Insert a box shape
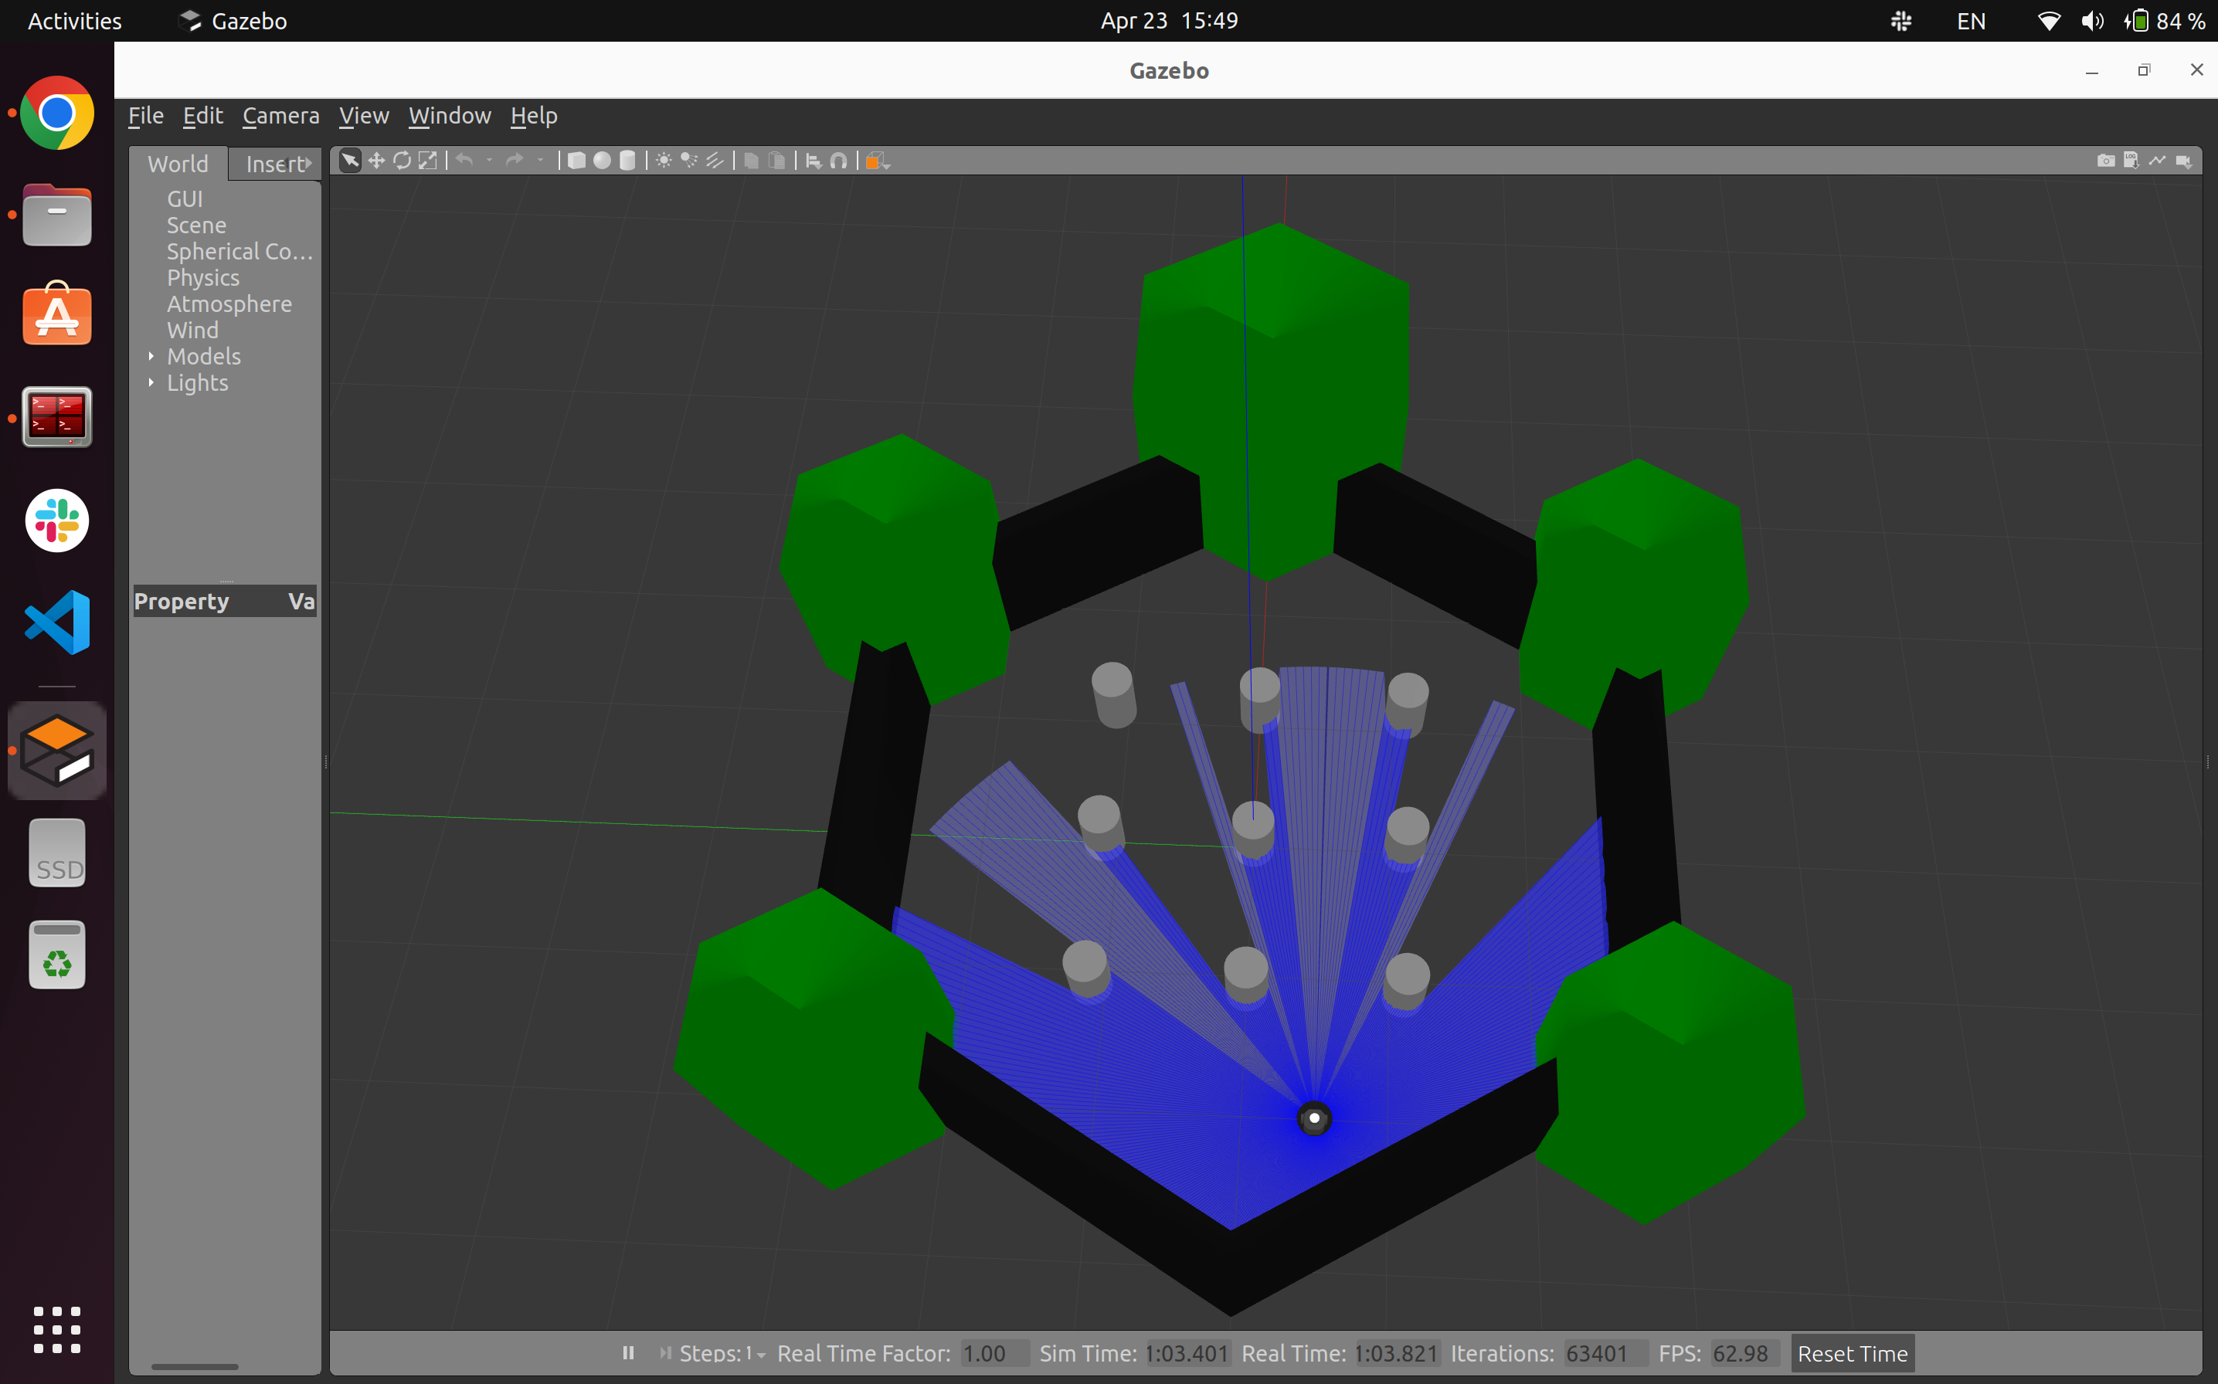This screenshot has height=1384, width=2218. tap(576, 161)
